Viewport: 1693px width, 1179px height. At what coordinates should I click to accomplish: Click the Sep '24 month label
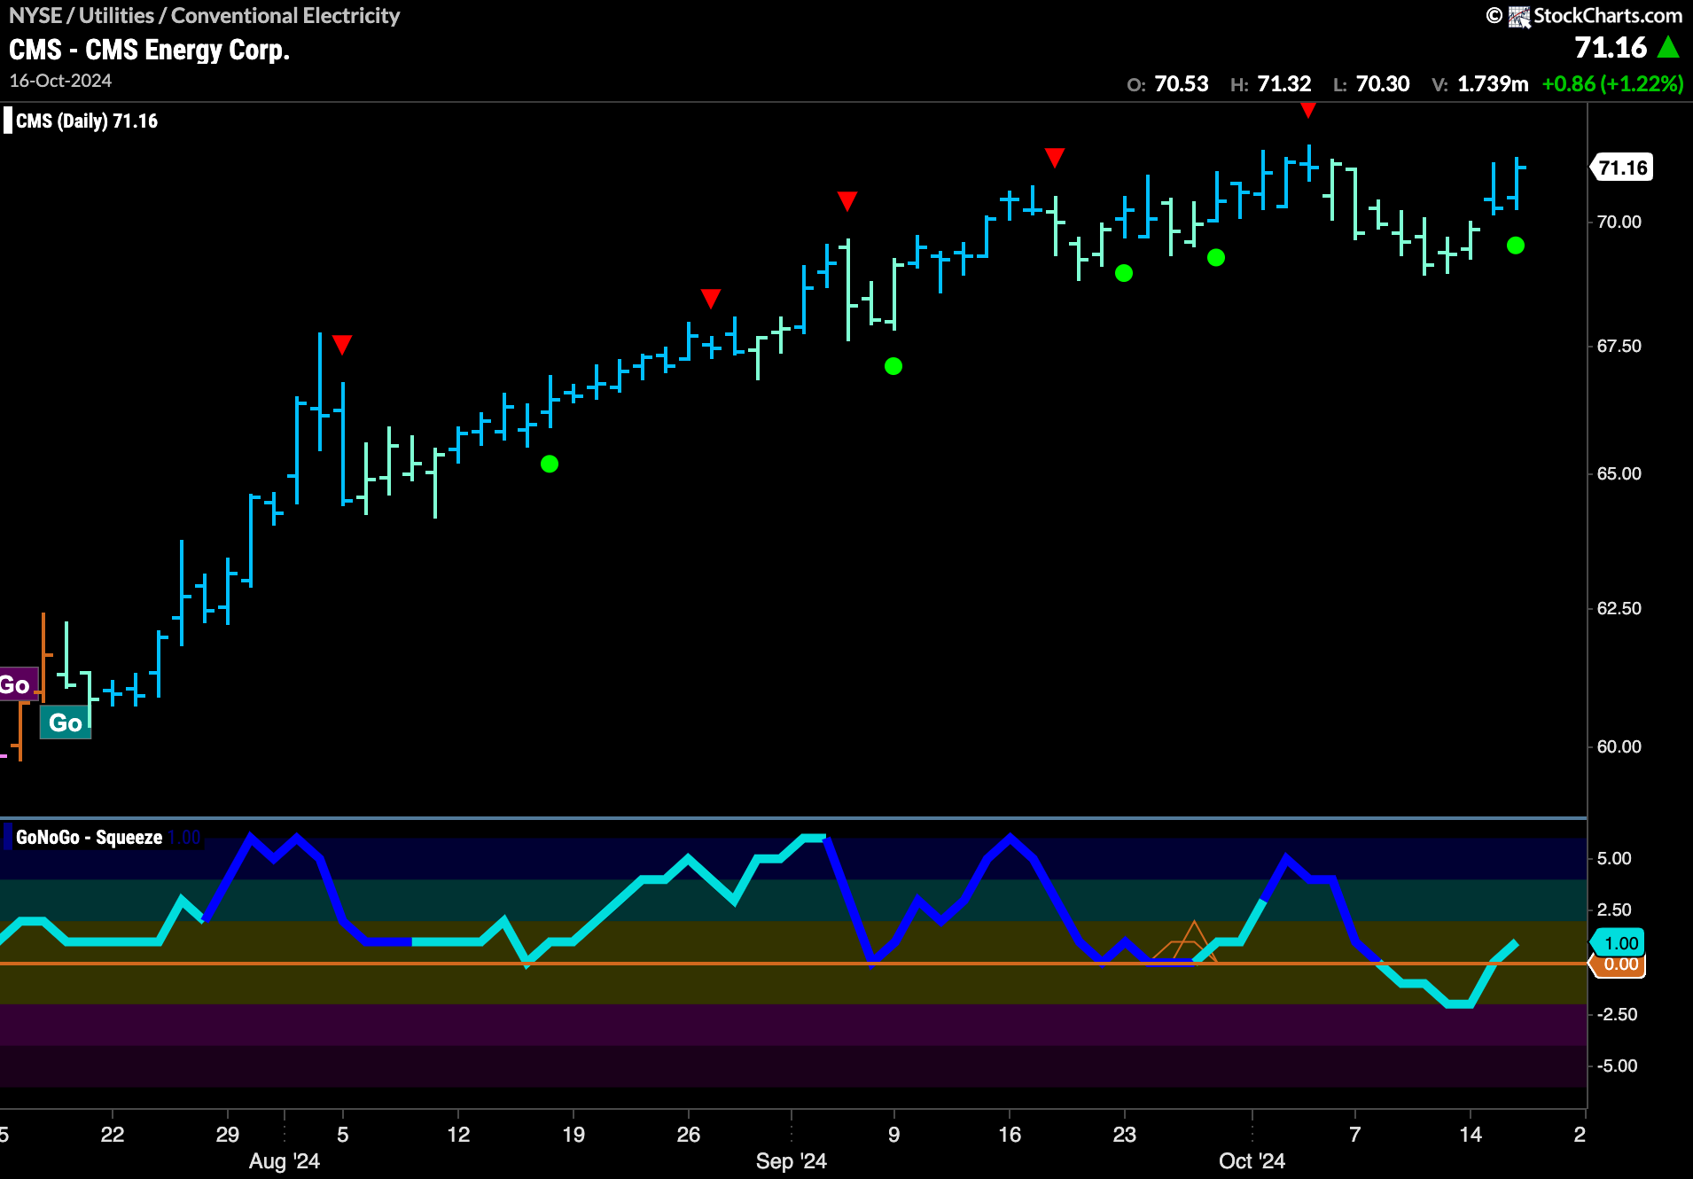[792, 1161]
